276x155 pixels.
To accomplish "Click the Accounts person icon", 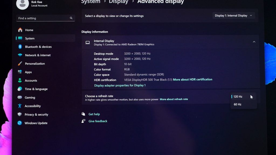I will click(20, 80).
